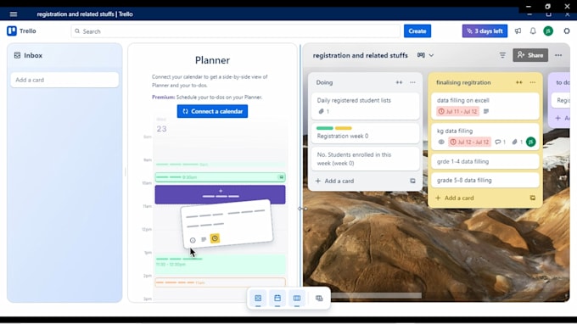Screen dimensions: 577x324
Task: Click the watch eye icon on kg data filling
Action: click(441, 142)
